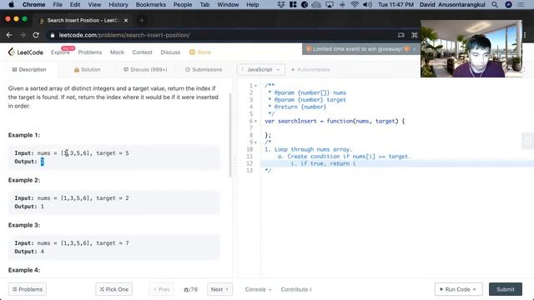
Task: Expand the Console panel
Action: click(x=258, y=289)
